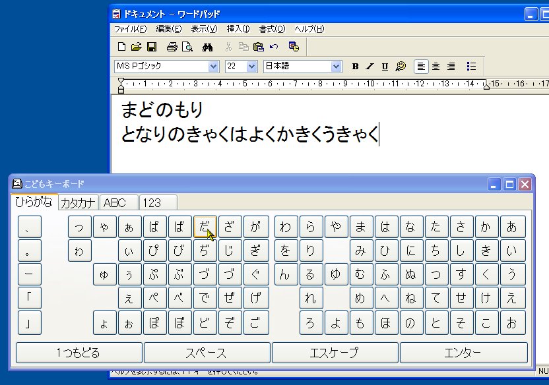This screenshot has height=385, width=549.
Task: Open the font family dropdown
Action: pyautogui.click(x=212, y=66)
